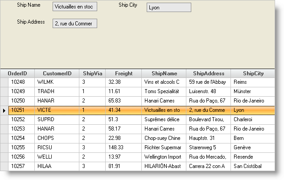The width and height of the screenshot is (284, 180).
Task: Click the ShipAddress column header
Action: (x=208, y=74)
